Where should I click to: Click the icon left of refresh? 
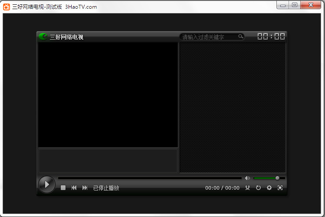(248, 188)
